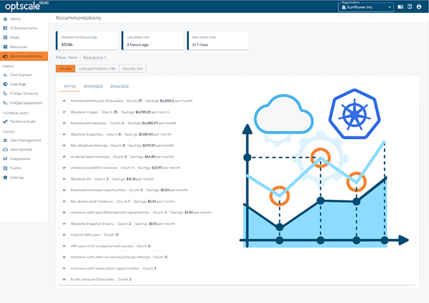Expand the Abandoned Instances row

[64, 123]
